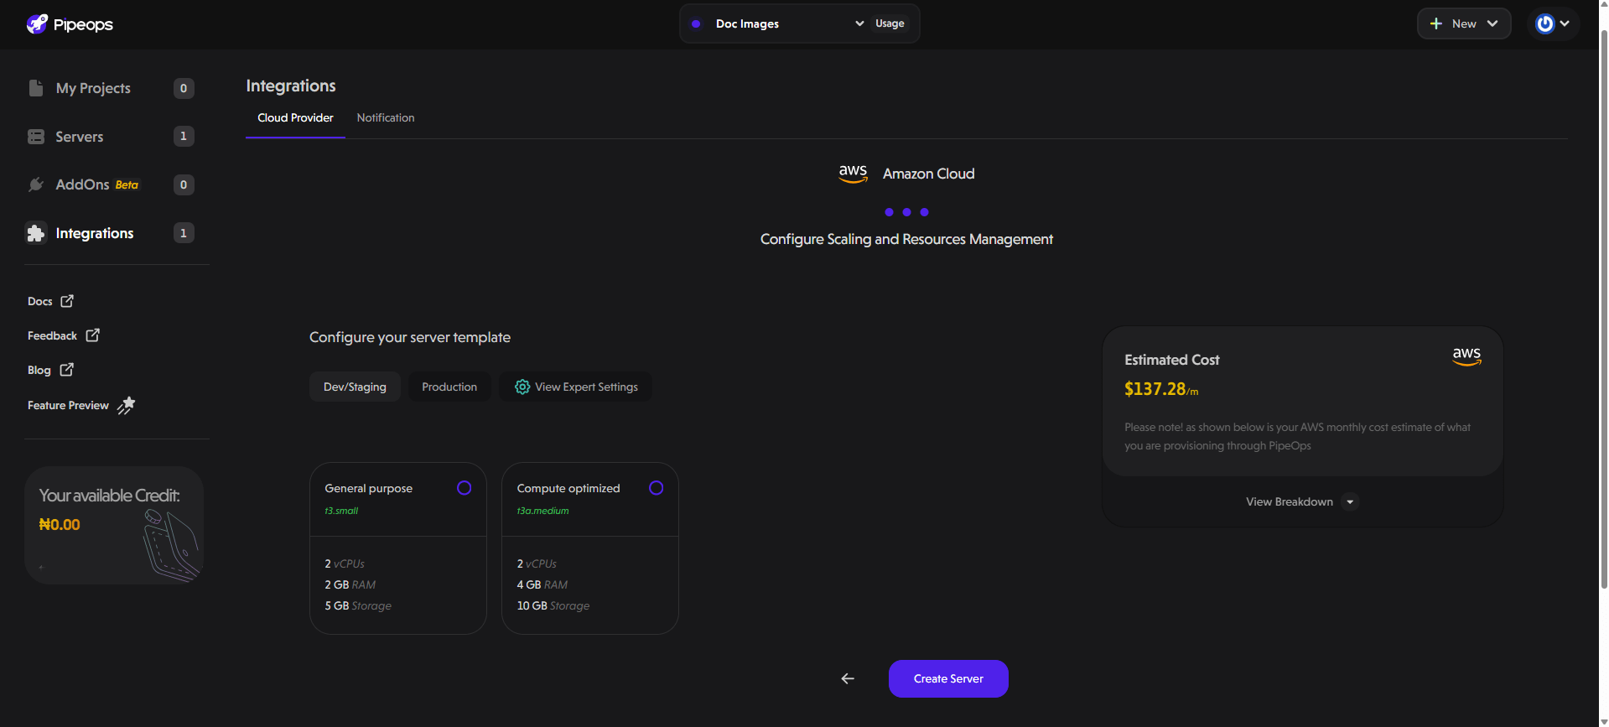
Task: Click the AddOns count badge 0
Action: (184, 184)
